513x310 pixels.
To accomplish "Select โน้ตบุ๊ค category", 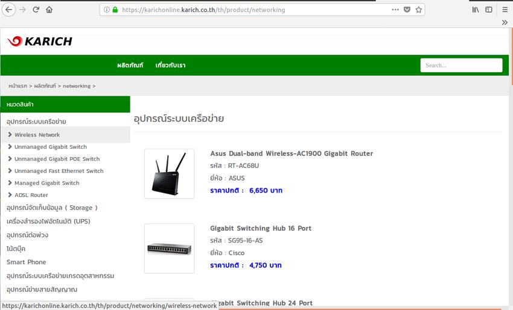I will 16,249.
